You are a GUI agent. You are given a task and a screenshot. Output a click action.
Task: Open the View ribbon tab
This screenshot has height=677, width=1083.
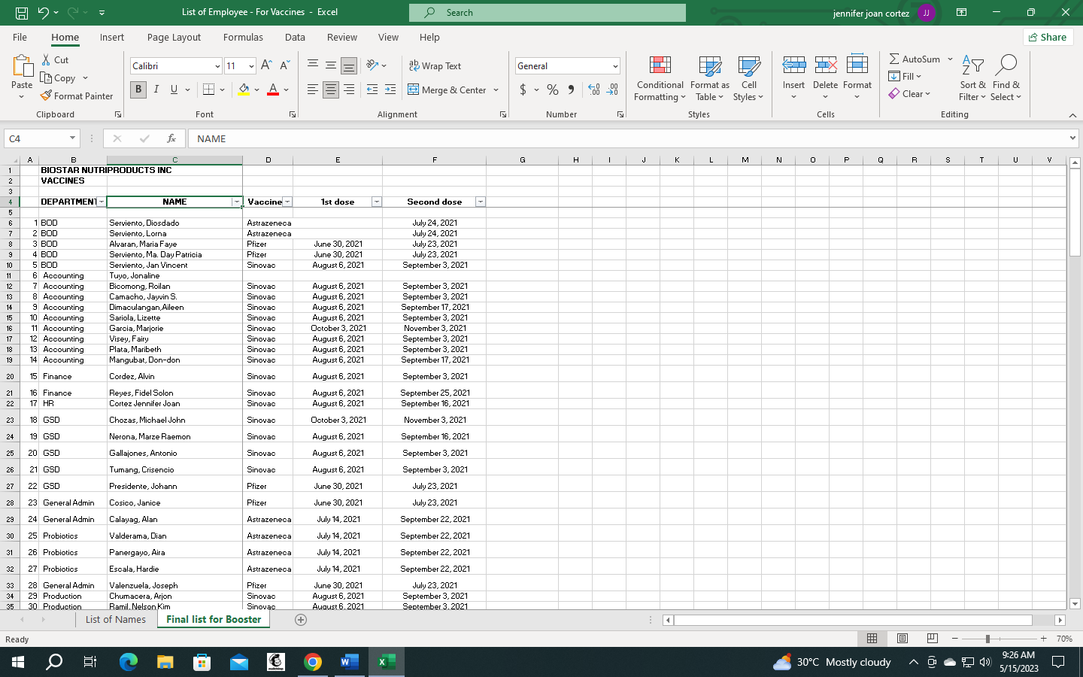pyautogui.click(x=388, y=37)
